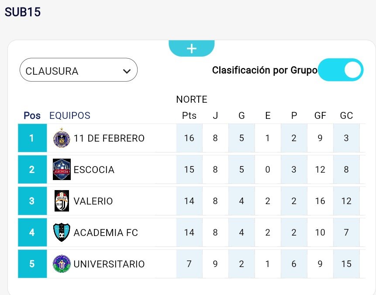Select the Pts column header
376x295 pixels.
click(189, 116)
